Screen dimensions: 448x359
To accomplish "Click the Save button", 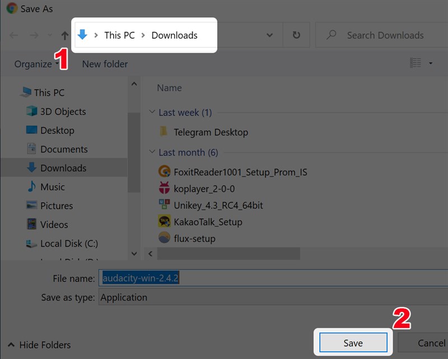I will pyautogui.click(x=353, y=342).
